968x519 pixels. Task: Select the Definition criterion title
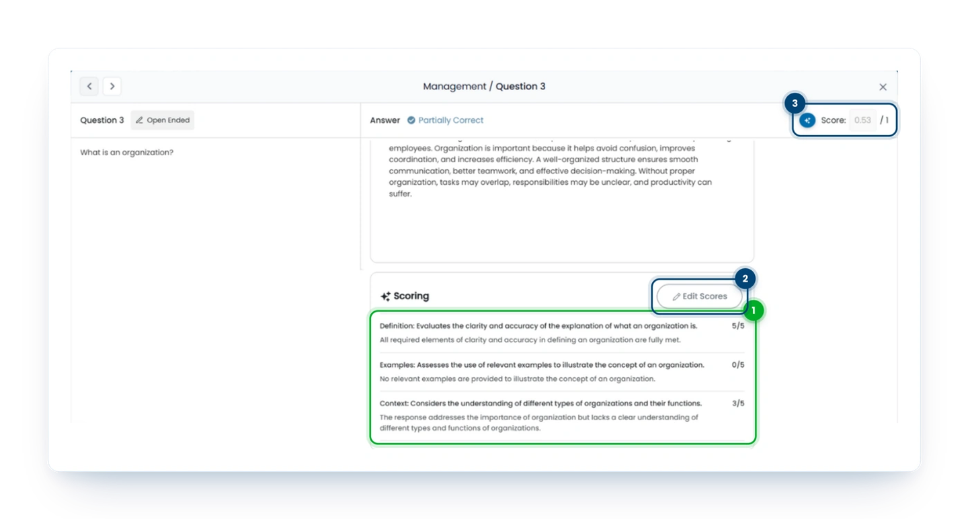pyautogui.click(x=538, y=326)
